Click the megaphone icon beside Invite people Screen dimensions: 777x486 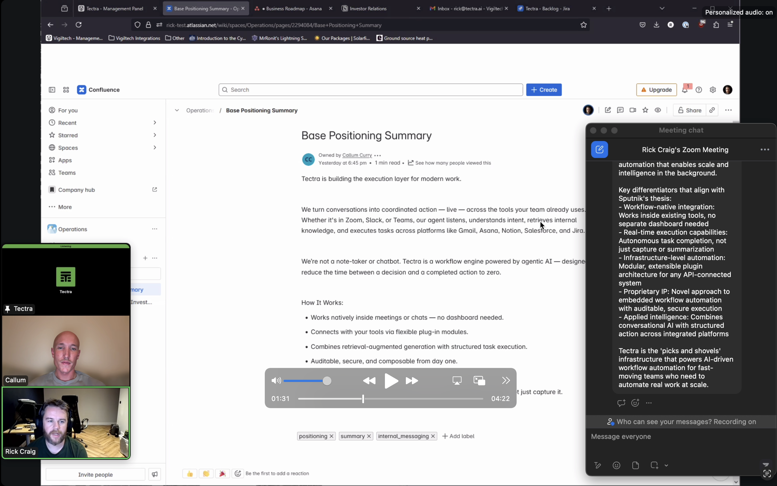[154, 474]
